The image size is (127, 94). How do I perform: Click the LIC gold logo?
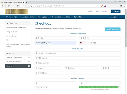(x=17, y=11)
